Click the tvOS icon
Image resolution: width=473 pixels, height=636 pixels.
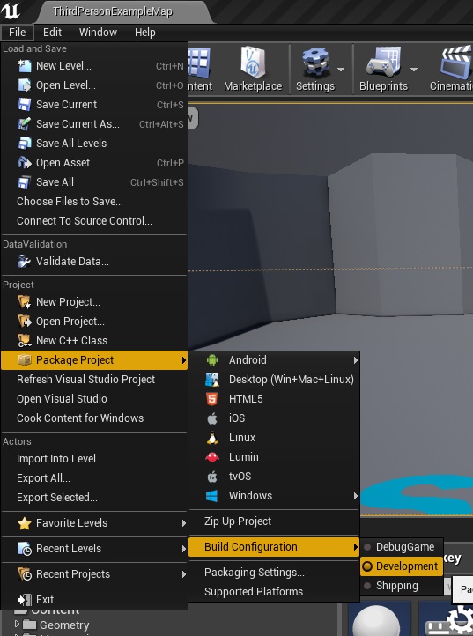211,477
